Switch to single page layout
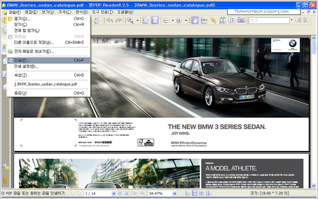 click(188, 193)
